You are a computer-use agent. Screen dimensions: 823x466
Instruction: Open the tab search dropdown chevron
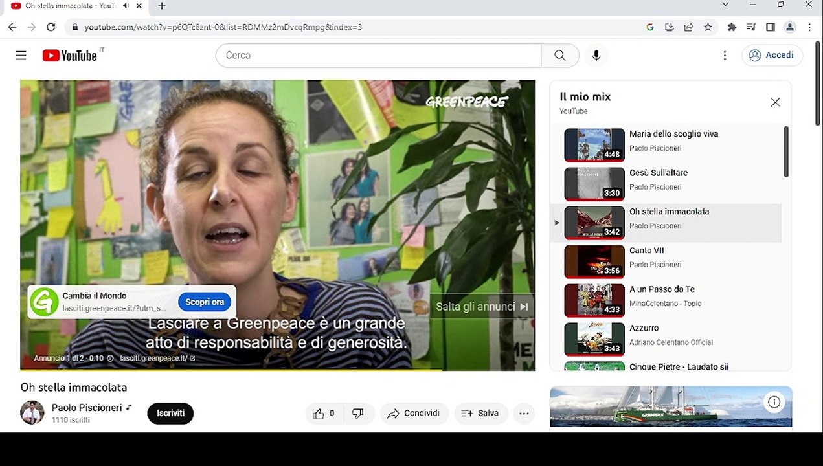725,5
